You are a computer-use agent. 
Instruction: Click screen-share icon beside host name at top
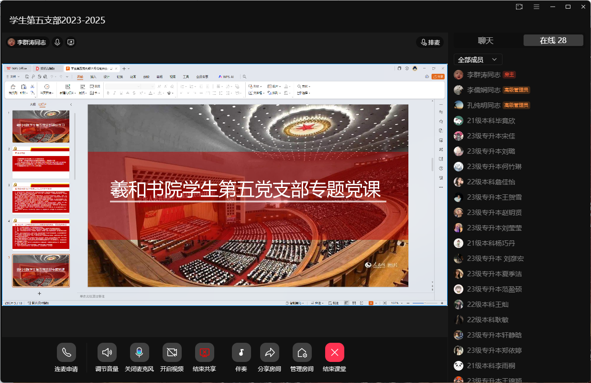tap(71, 42)
